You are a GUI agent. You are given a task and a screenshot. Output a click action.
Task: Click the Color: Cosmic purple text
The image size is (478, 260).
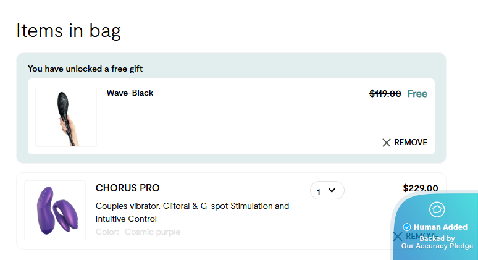tap(138, 232)
